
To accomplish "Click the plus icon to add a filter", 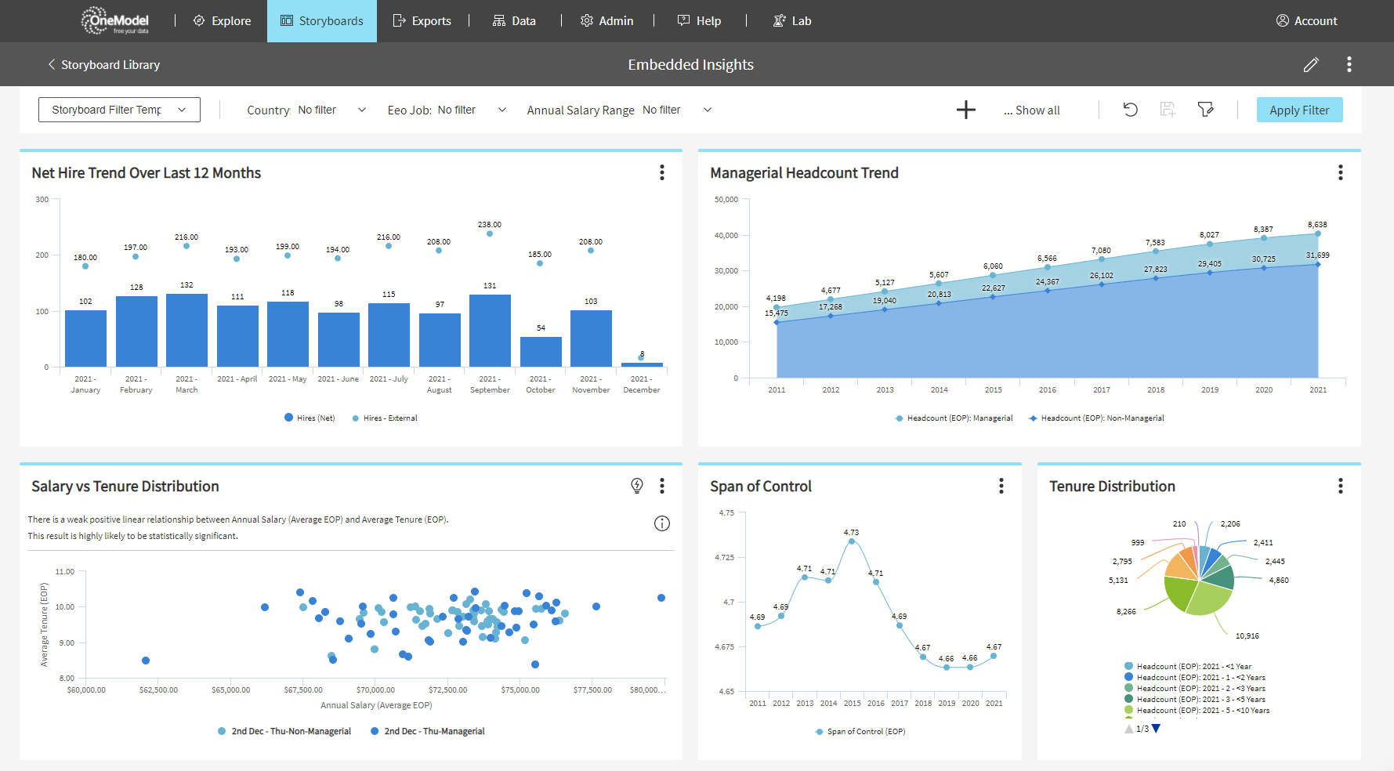I will [x=966, y=110].
